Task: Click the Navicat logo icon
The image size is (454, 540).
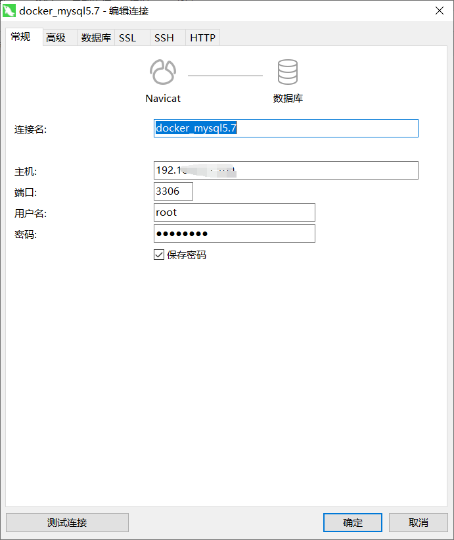Action: pyautogui.click(x=163, y=72)
